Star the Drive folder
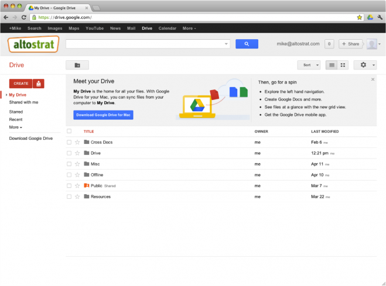Screen dimensions: 386x286 (x=77, y=153)
